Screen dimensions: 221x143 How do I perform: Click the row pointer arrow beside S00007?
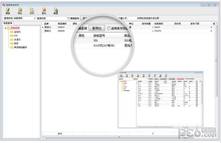(x=43, y=27)
